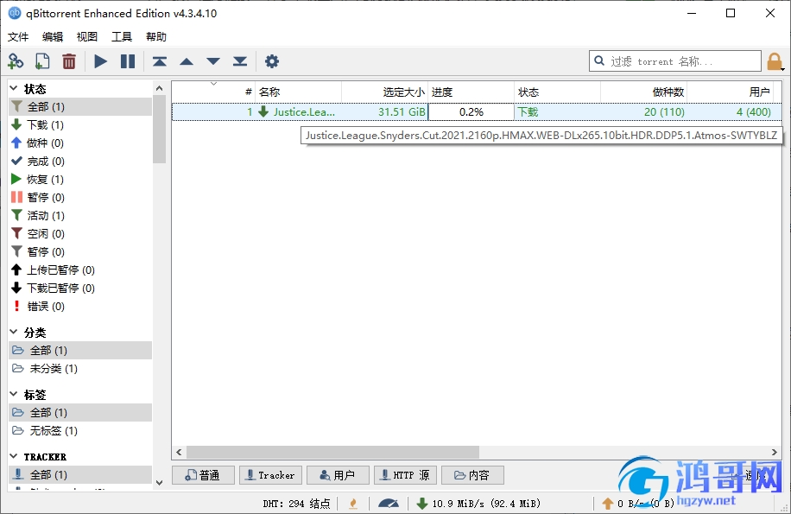Filter by 活动 (1) status
Screen dimensions: 791x514
pos(80,216)
